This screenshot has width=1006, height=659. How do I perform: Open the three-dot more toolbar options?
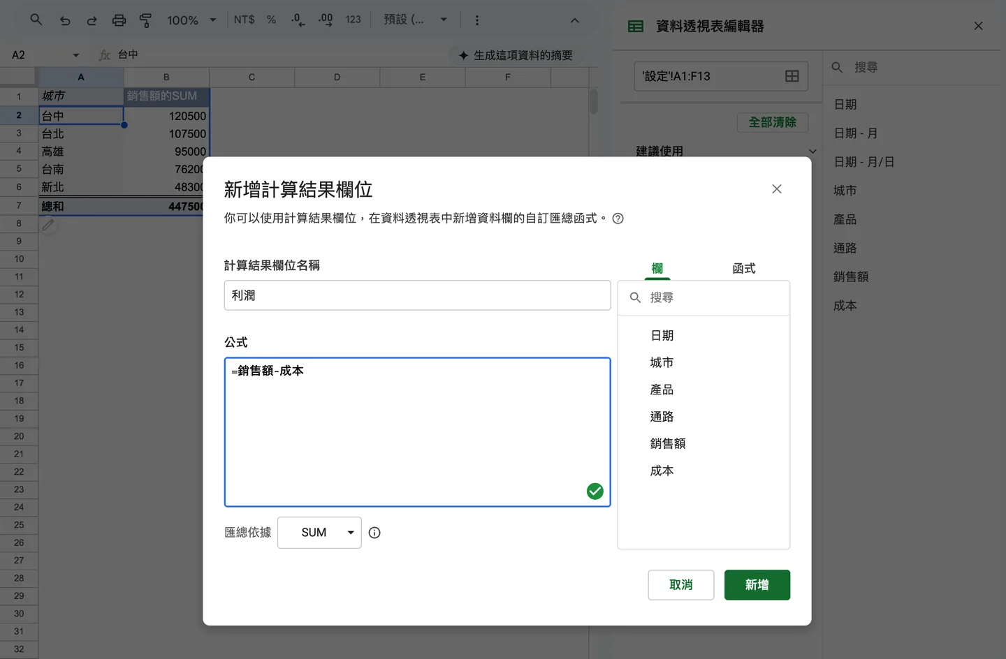[x=477, y=20]
